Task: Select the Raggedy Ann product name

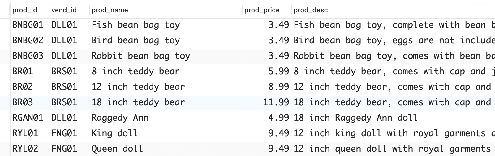Action: point(120,118)
